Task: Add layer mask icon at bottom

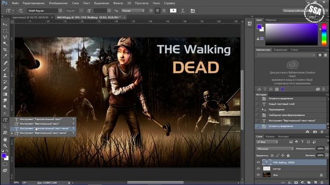Action: [x=296, y=182]
